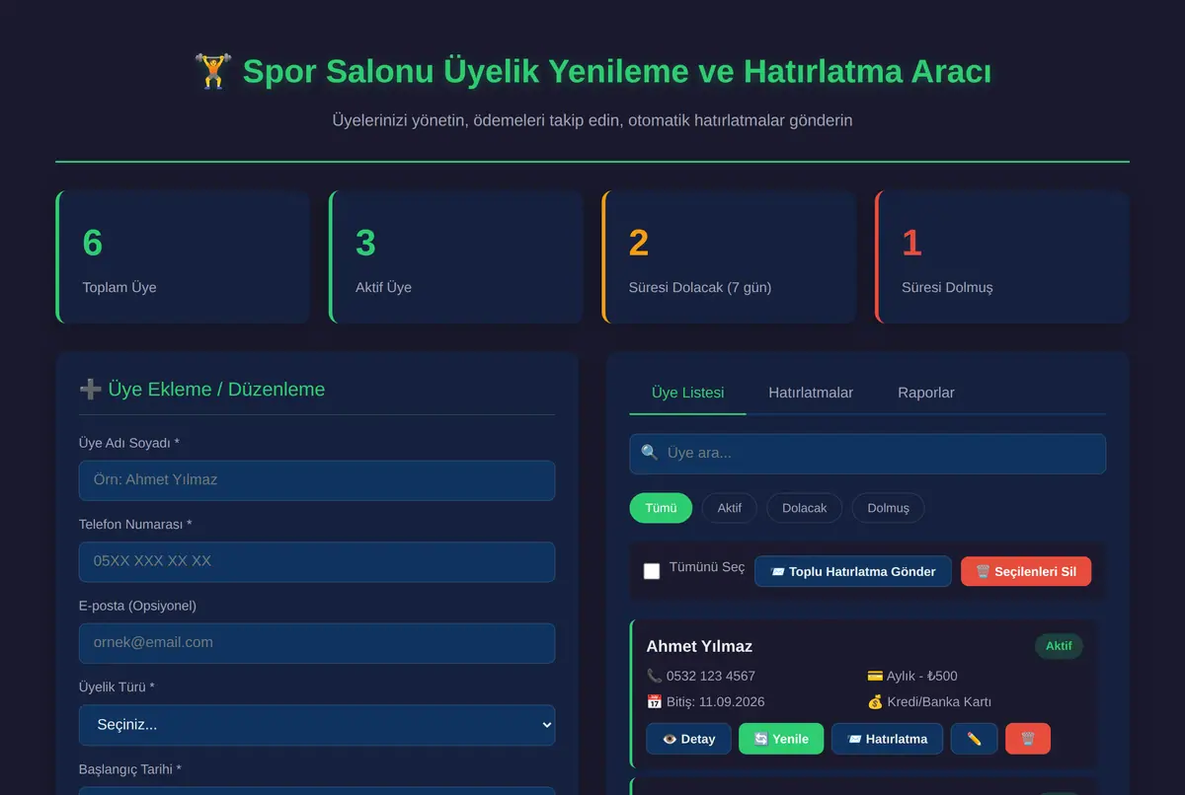Screen dimensions: 1185x795
Task: Click the Toplam Üye stat card
Action: [184, 257]
